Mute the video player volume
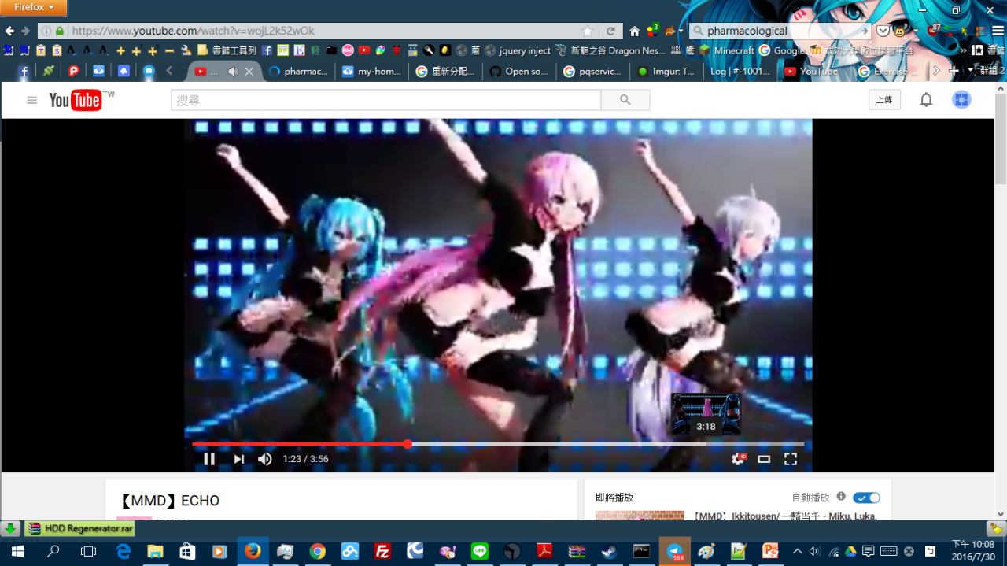Screen dimensions: 1007x566 pyautogui.click(x=265, y=459)
